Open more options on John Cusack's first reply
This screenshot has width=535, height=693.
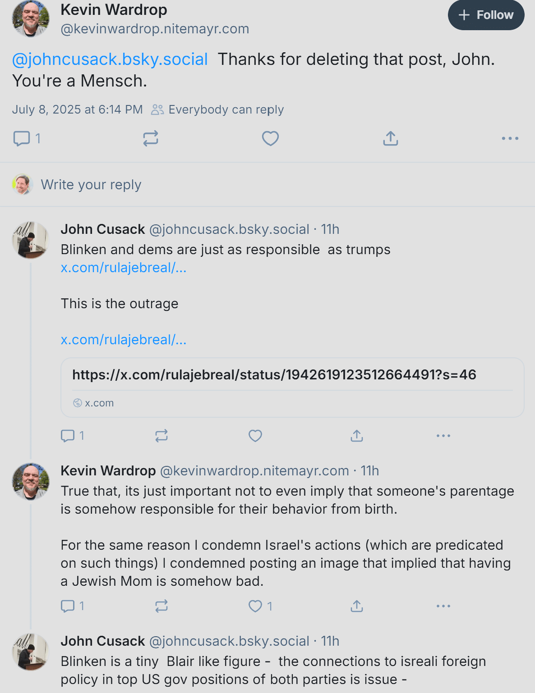[443, 436]
